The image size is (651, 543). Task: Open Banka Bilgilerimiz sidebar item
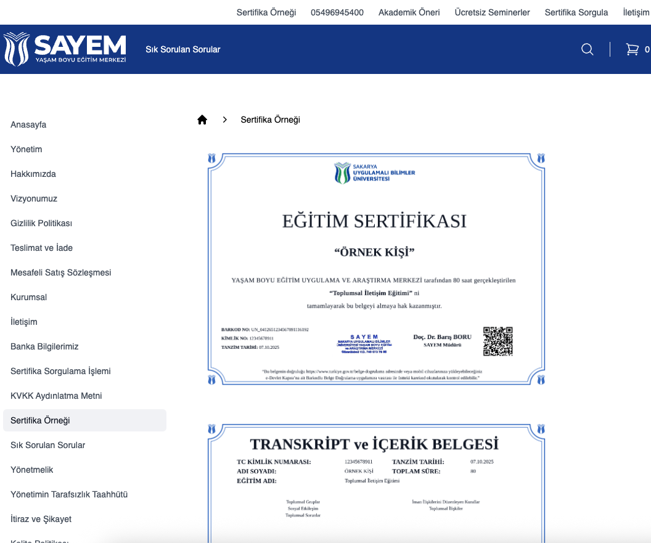pos(44,346)
